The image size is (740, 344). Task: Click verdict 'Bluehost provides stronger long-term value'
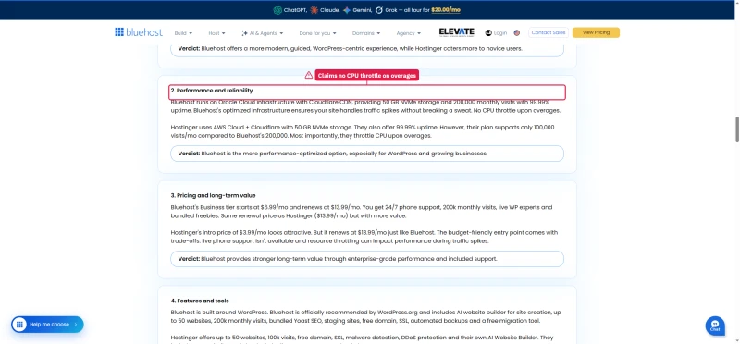(x=367, y=259)
